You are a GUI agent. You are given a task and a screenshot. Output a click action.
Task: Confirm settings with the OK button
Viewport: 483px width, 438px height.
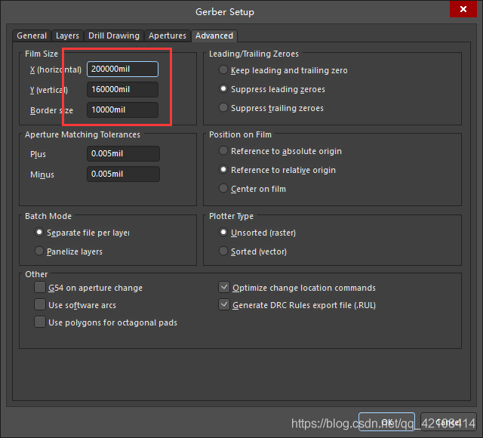pos(386,421)
